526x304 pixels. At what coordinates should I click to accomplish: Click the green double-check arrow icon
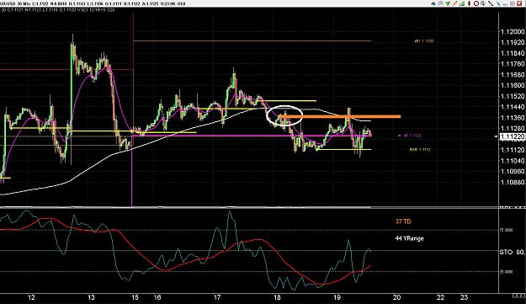pos(448,3)
